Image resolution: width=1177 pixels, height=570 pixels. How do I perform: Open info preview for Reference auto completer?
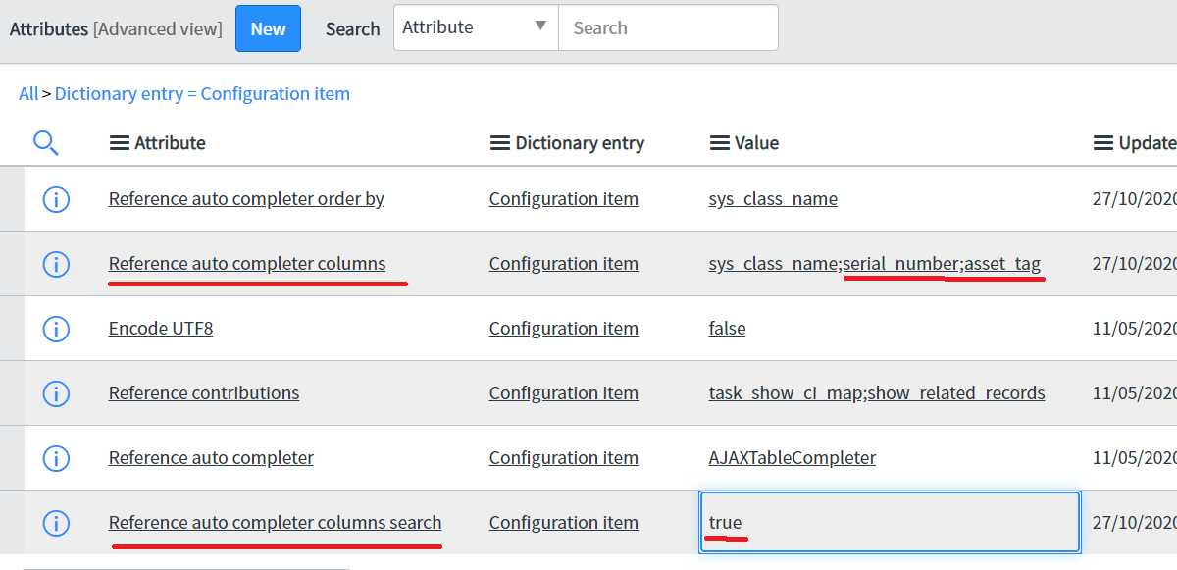[56, 458]
